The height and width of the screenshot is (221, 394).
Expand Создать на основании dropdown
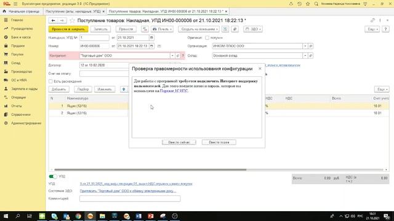(x=198, y=29)
